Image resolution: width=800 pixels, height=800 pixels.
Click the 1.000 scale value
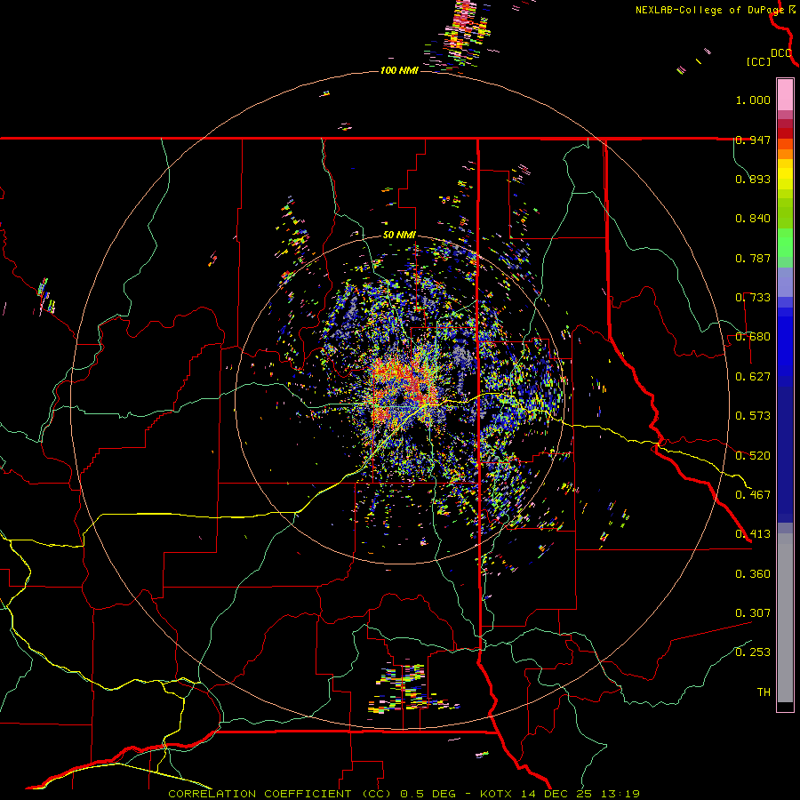[x=753, y=100]
